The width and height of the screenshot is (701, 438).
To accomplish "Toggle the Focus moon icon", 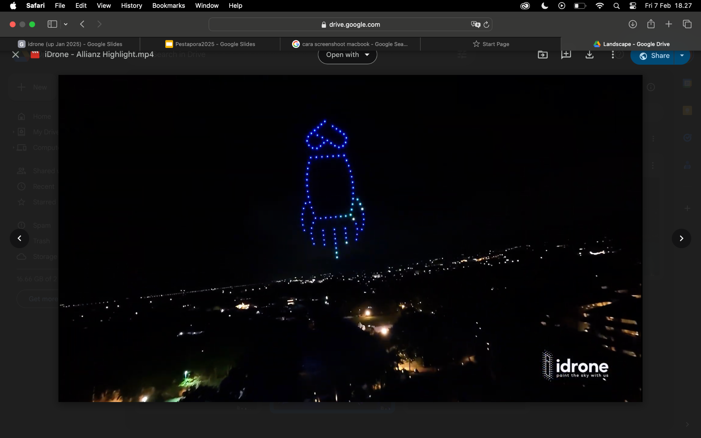I will pos(545,6).
